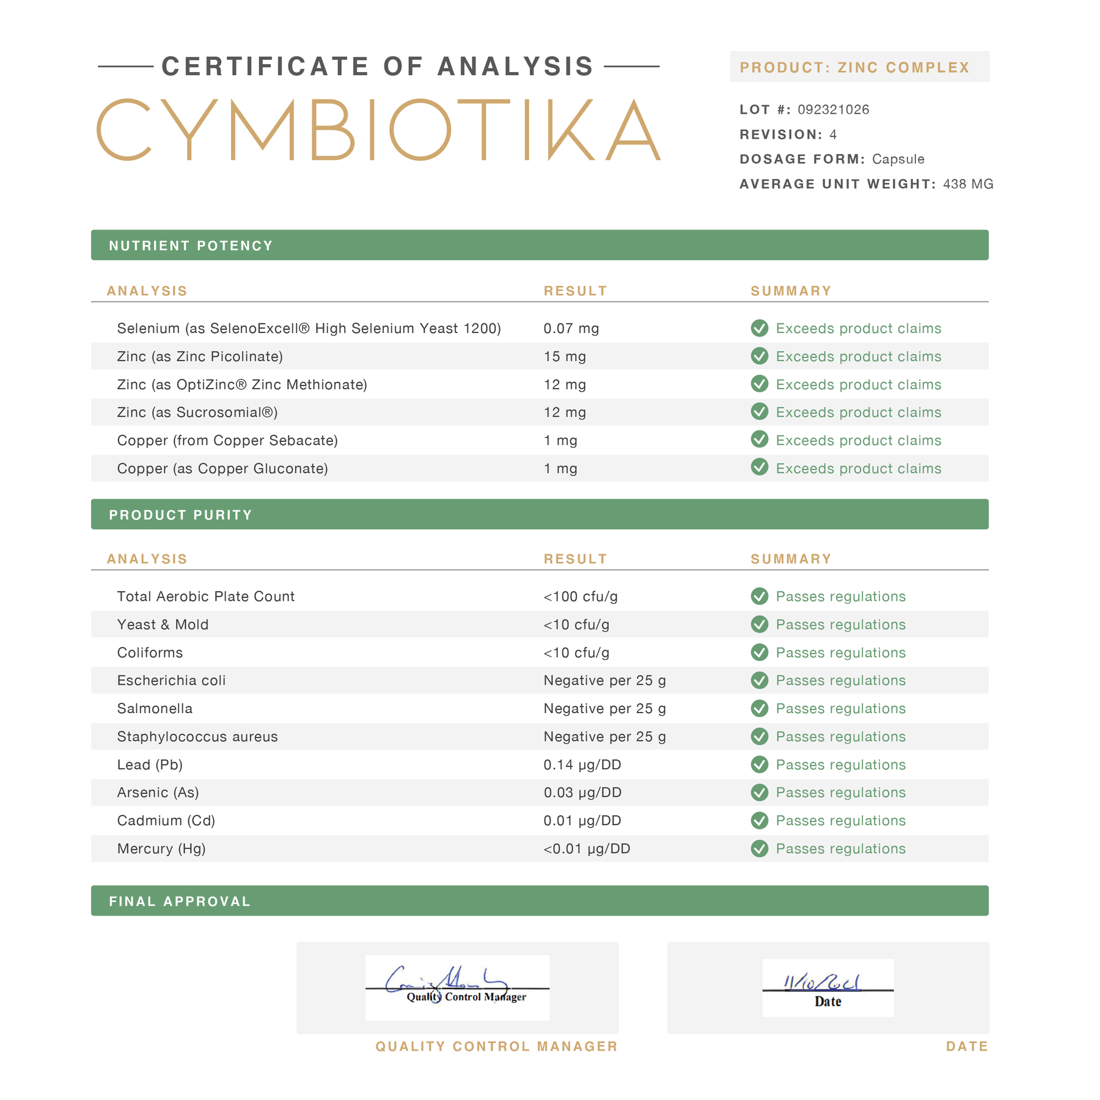
Task: Click Copper (from Copper Sebacate) text
Action: point(227,440)
